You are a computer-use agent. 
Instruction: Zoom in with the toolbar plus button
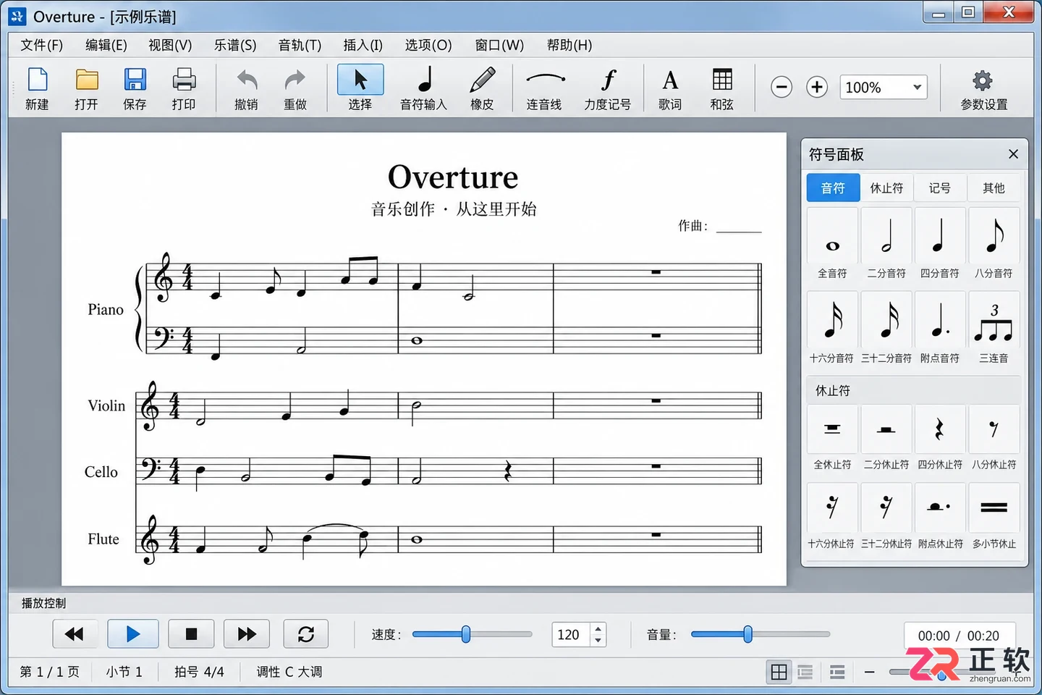[x=817, y=88]
